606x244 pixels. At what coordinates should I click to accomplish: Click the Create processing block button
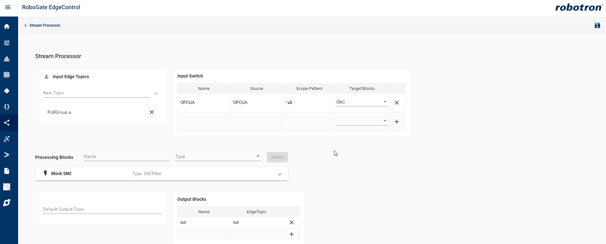(277, 157)
